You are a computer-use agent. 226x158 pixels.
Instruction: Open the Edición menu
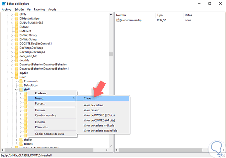[x=19, y=10]
